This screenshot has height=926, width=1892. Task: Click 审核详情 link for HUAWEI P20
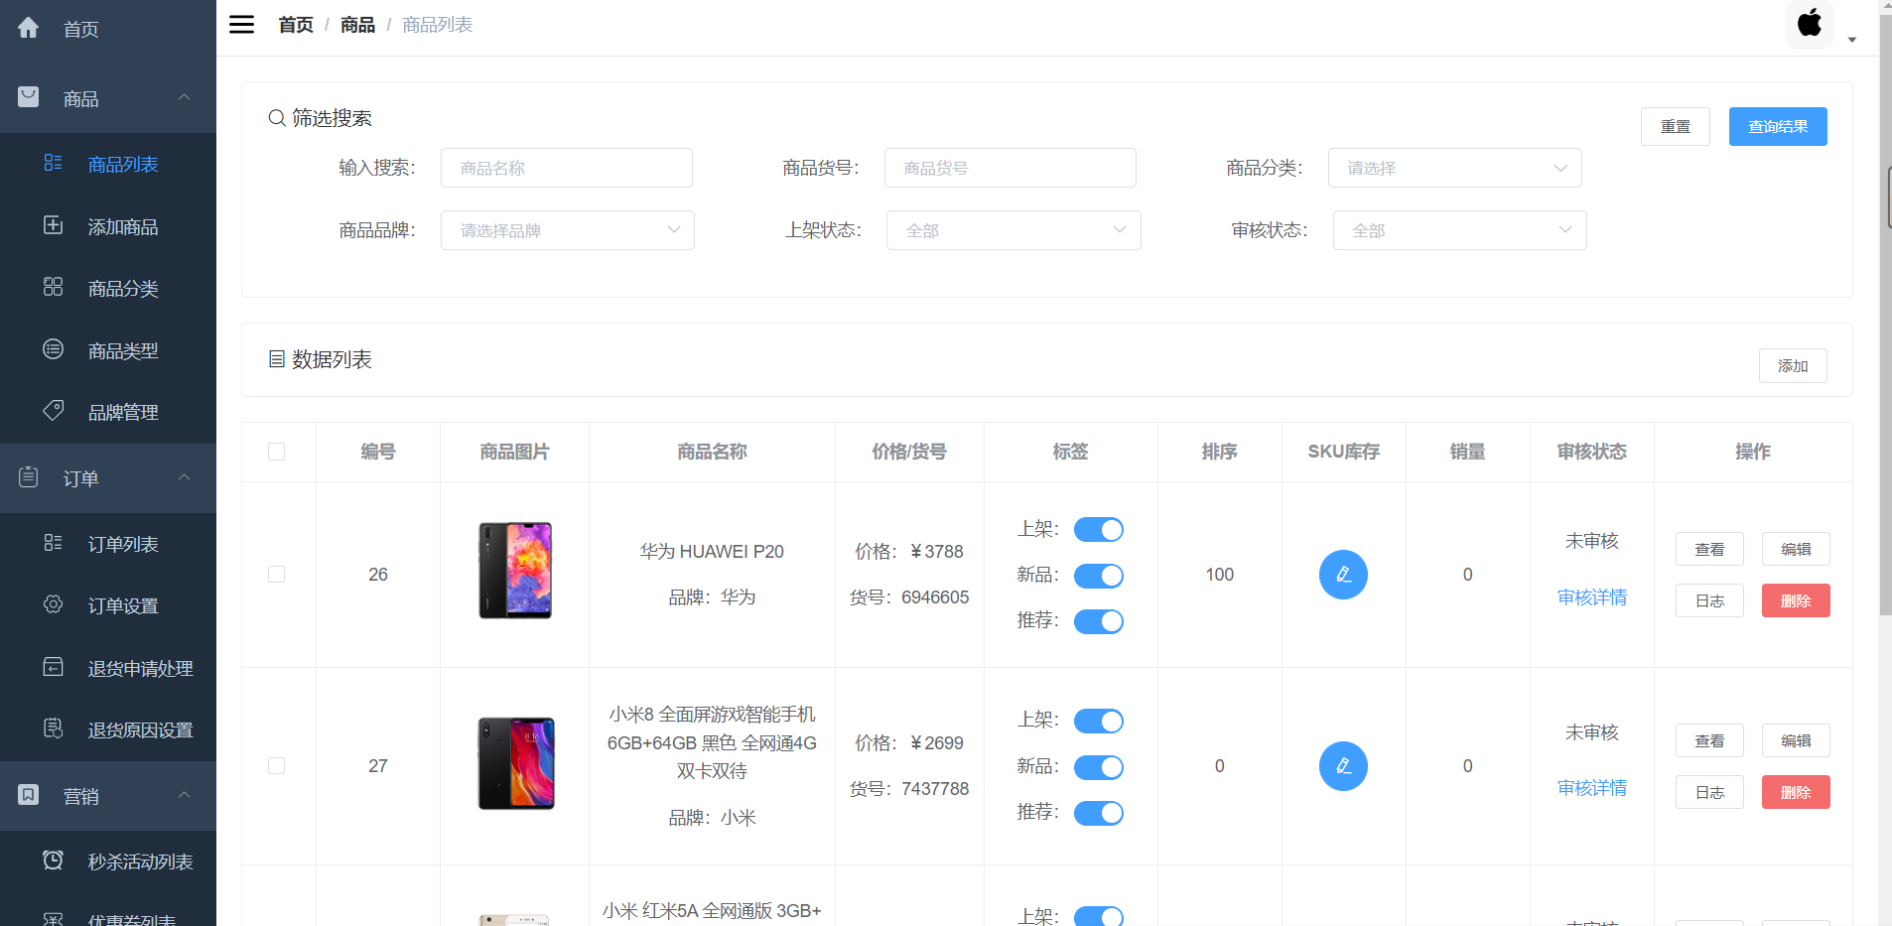point(1592,597)
